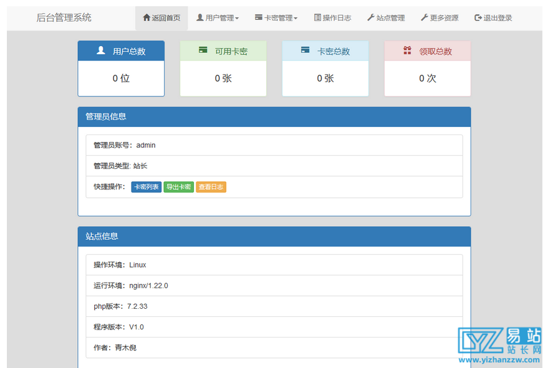Click the 后台管理系统 brand title

click(64, 17)
